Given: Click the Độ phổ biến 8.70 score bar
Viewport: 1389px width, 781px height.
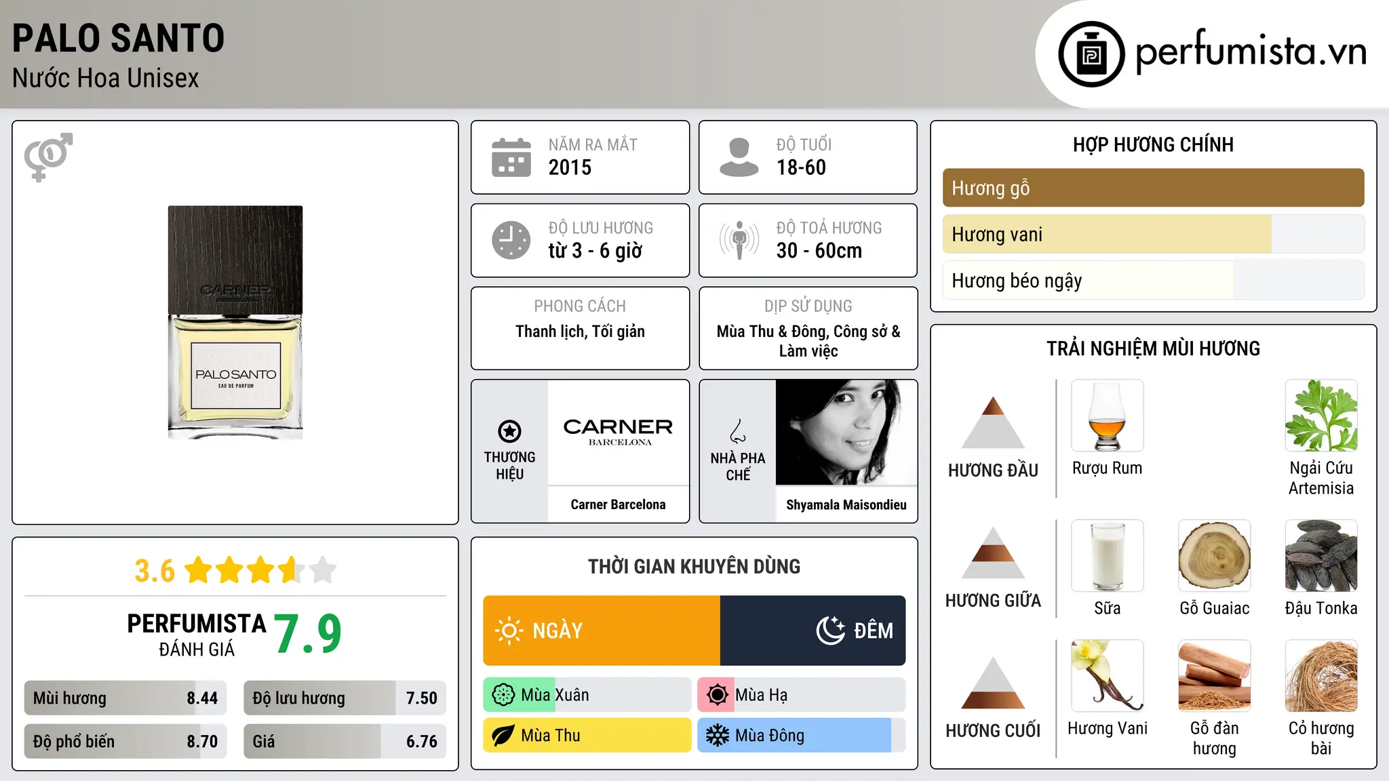Looking at the screenshot, I should coord(125,741).
